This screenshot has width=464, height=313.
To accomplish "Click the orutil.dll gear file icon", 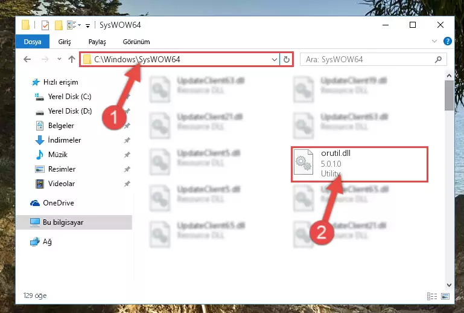I will point(304,162).
